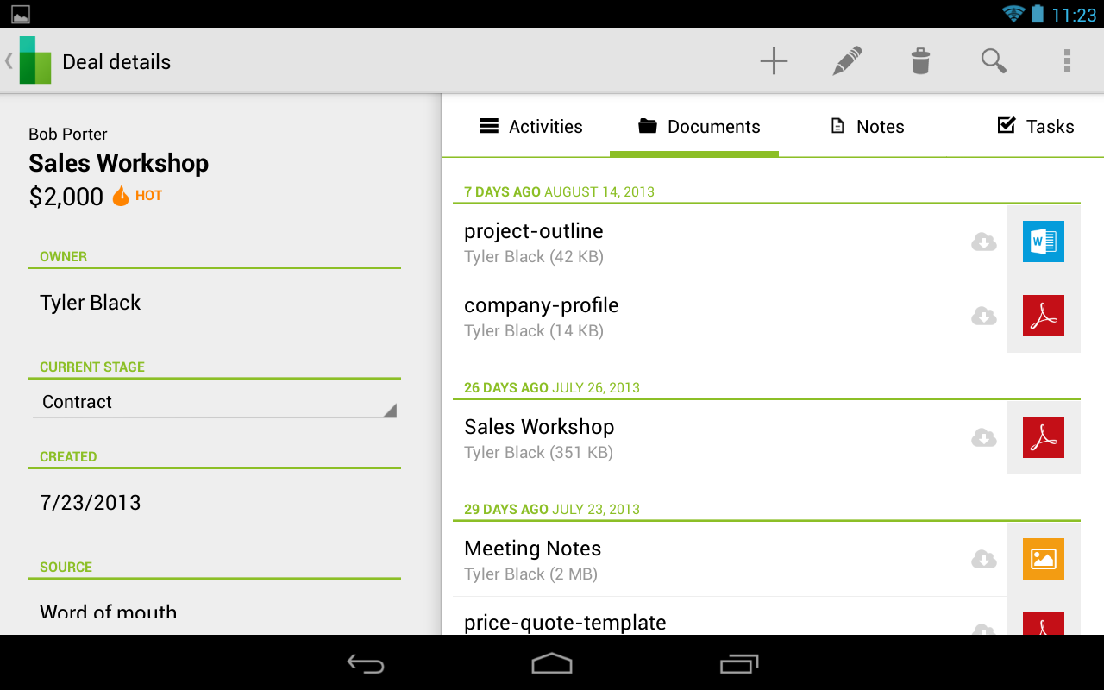Screen dimensions: 1104x690
Task: Download the Sales Workshop PDF via cloud icon
Action: coord(983,438)
